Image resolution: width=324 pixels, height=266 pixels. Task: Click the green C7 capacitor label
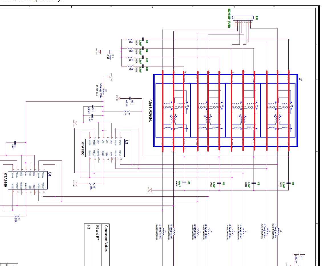[189, 182]
